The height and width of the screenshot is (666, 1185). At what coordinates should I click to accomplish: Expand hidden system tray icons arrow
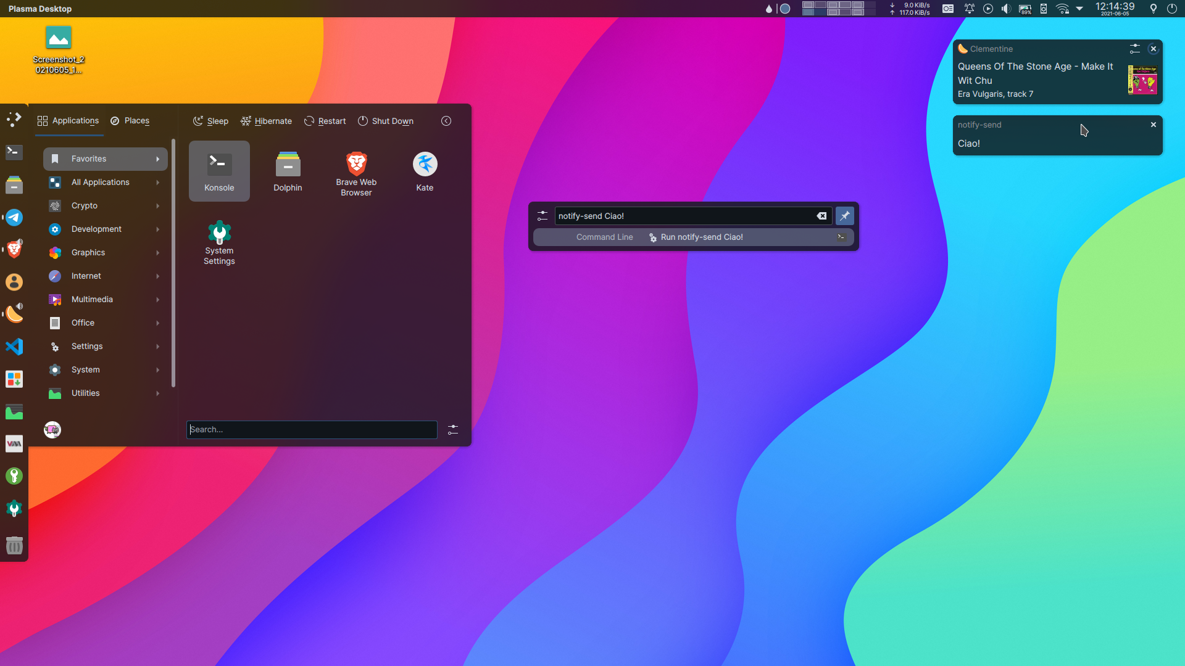tap(1079, 9)
